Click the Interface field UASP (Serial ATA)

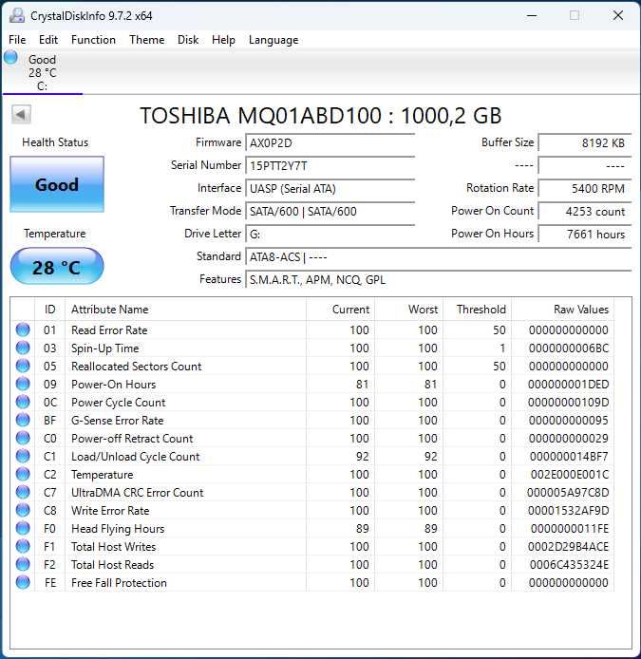[330, 189]
